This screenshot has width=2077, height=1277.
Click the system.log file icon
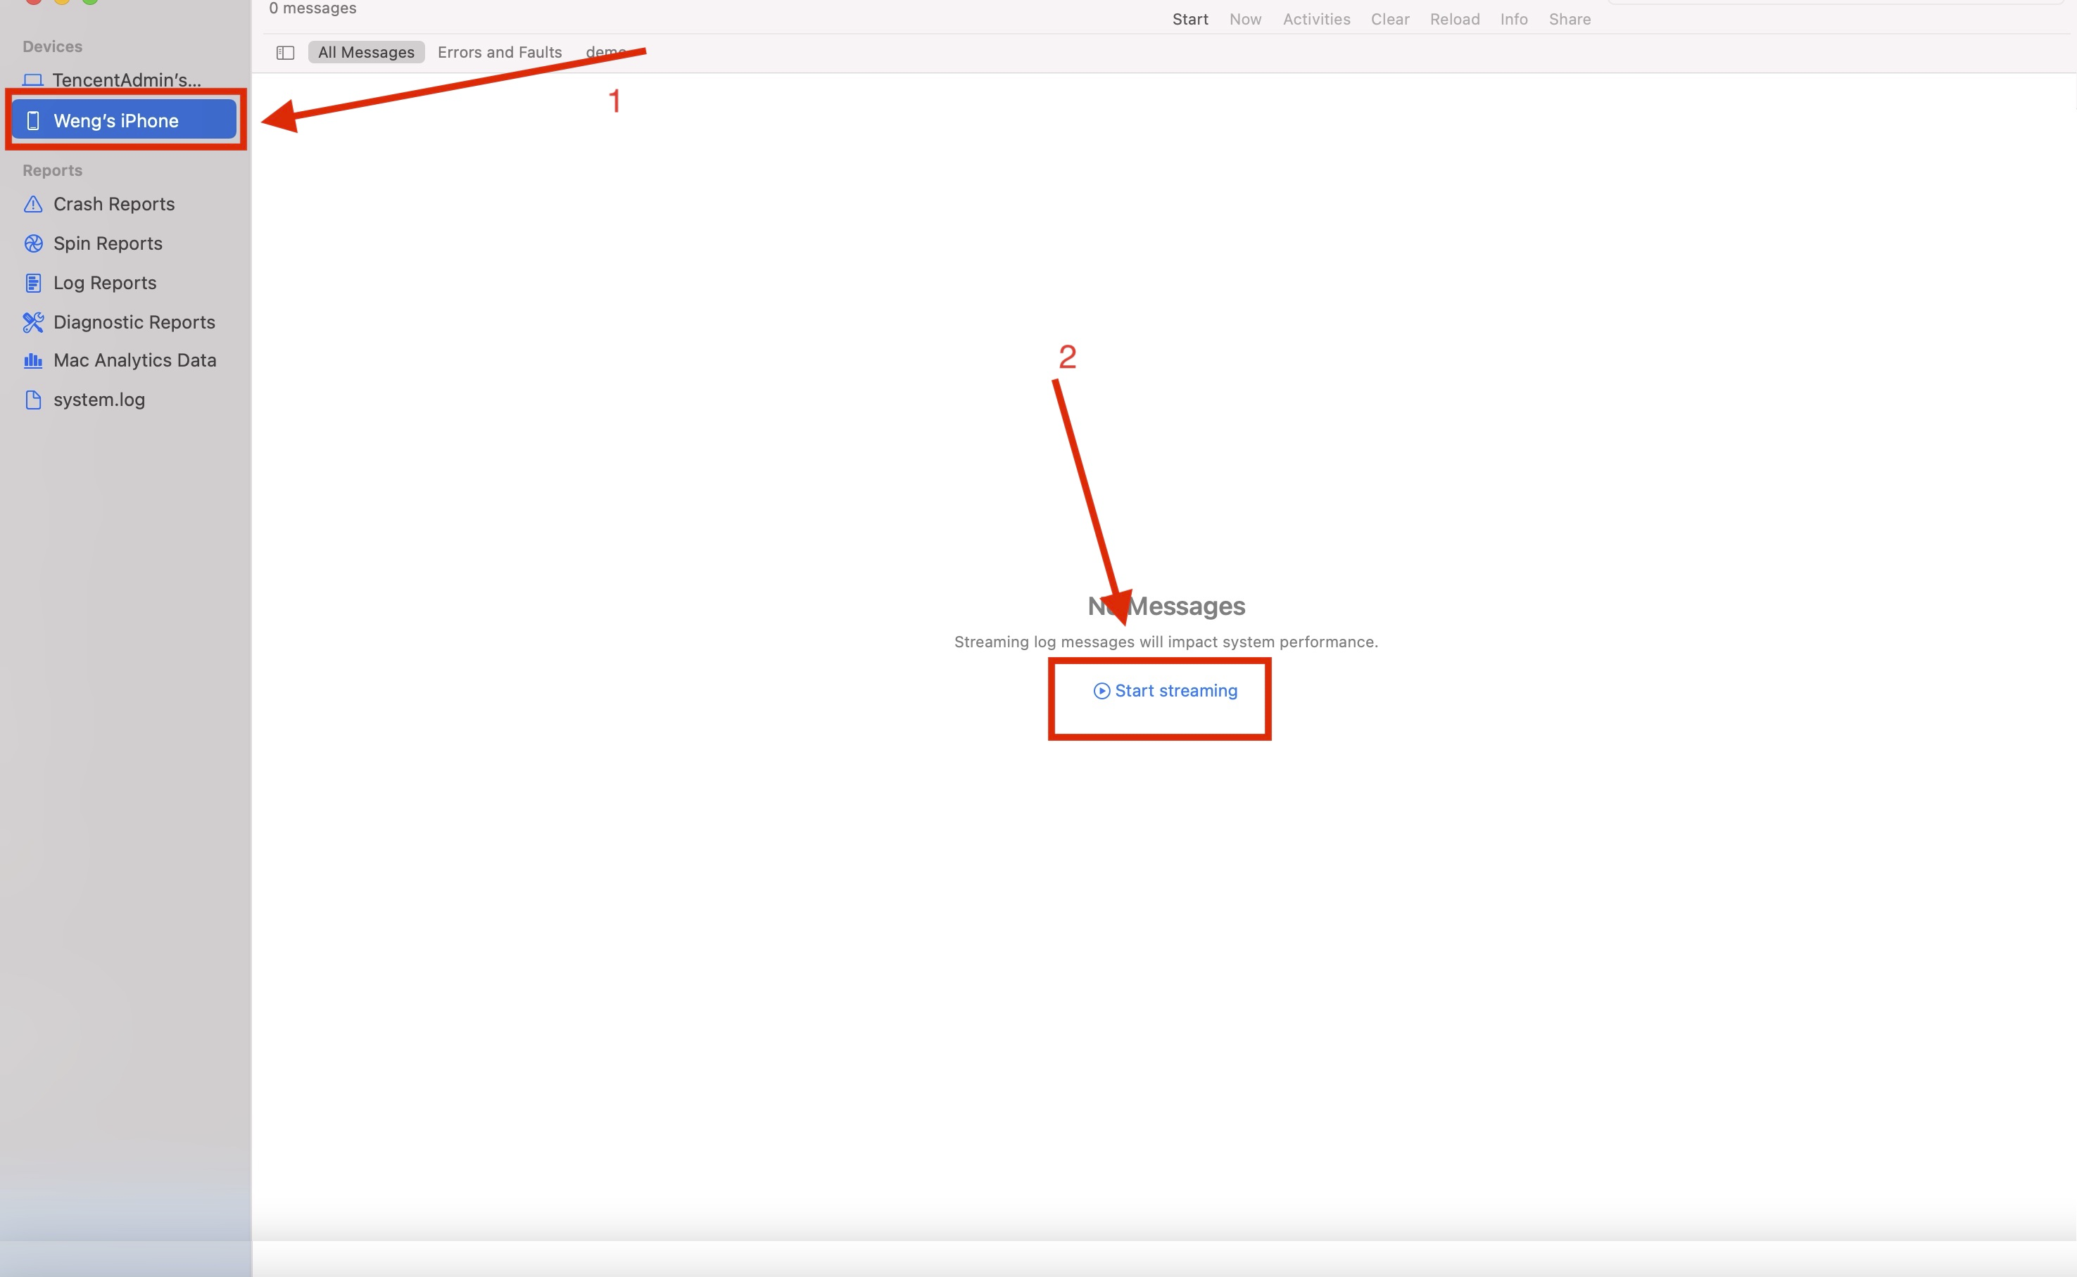point(32,399)
